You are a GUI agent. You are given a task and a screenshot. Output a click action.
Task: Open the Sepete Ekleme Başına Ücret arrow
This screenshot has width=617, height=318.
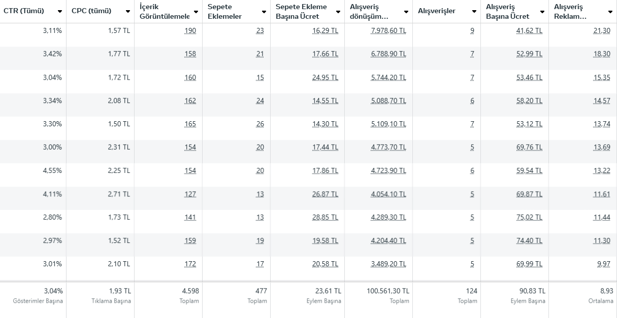[338, 12]
